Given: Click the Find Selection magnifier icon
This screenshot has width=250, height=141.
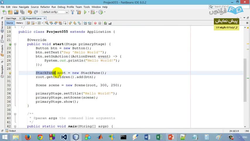Looking at the screenshot, I should point(47,23).
